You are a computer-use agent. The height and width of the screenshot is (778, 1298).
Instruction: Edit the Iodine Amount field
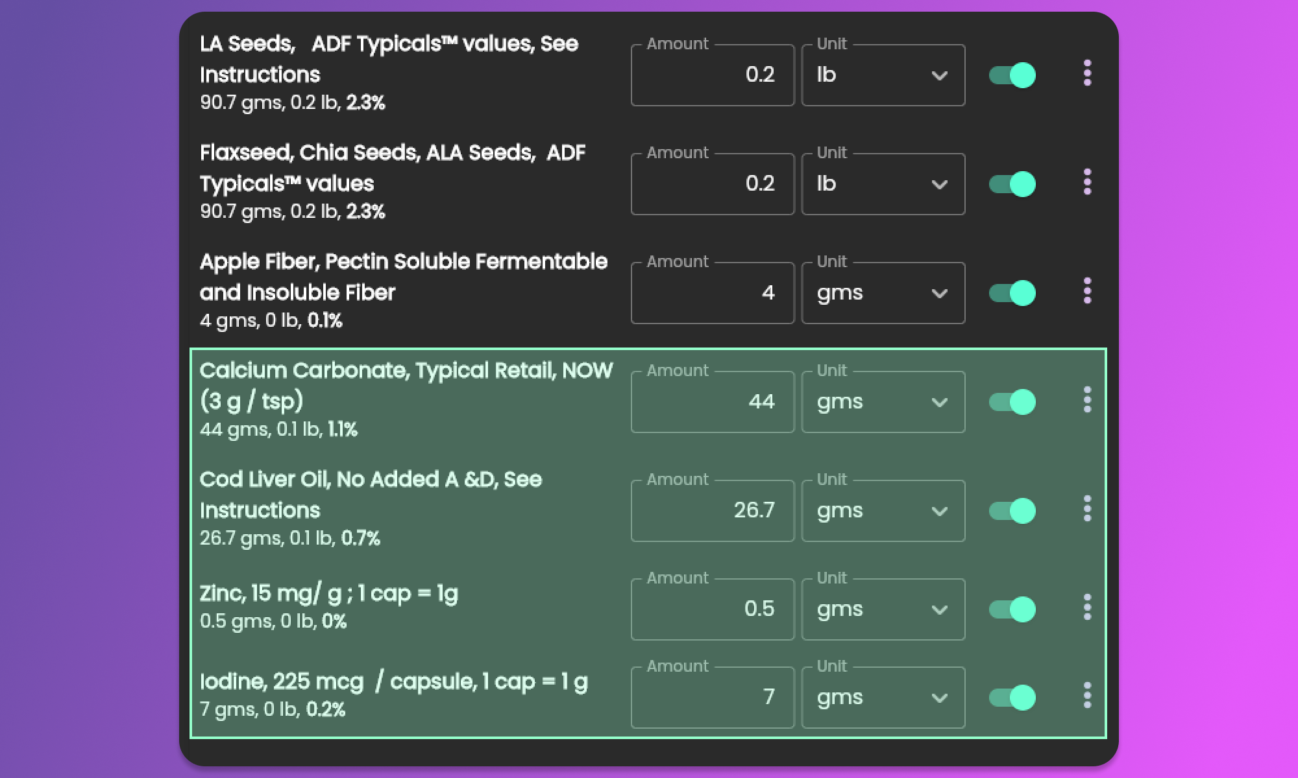712,698
